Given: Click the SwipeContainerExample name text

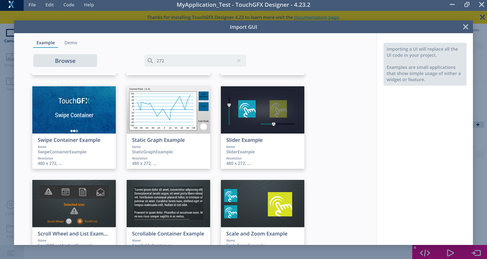Looking at the screenshot, I should tap(62, 152).
